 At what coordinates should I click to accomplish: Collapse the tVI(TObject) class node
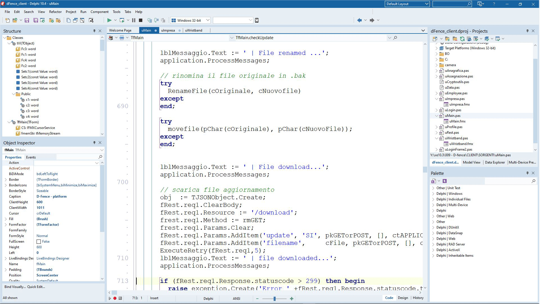(x=9, y=43)
